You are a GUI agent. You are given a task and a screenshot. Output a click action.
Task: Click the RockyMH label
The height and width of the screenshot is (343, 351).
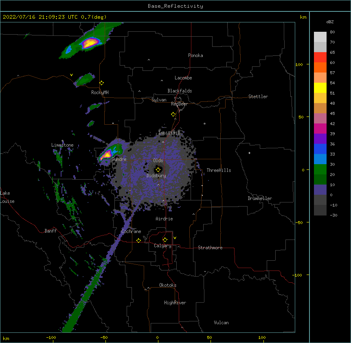[x=100, y=92]
